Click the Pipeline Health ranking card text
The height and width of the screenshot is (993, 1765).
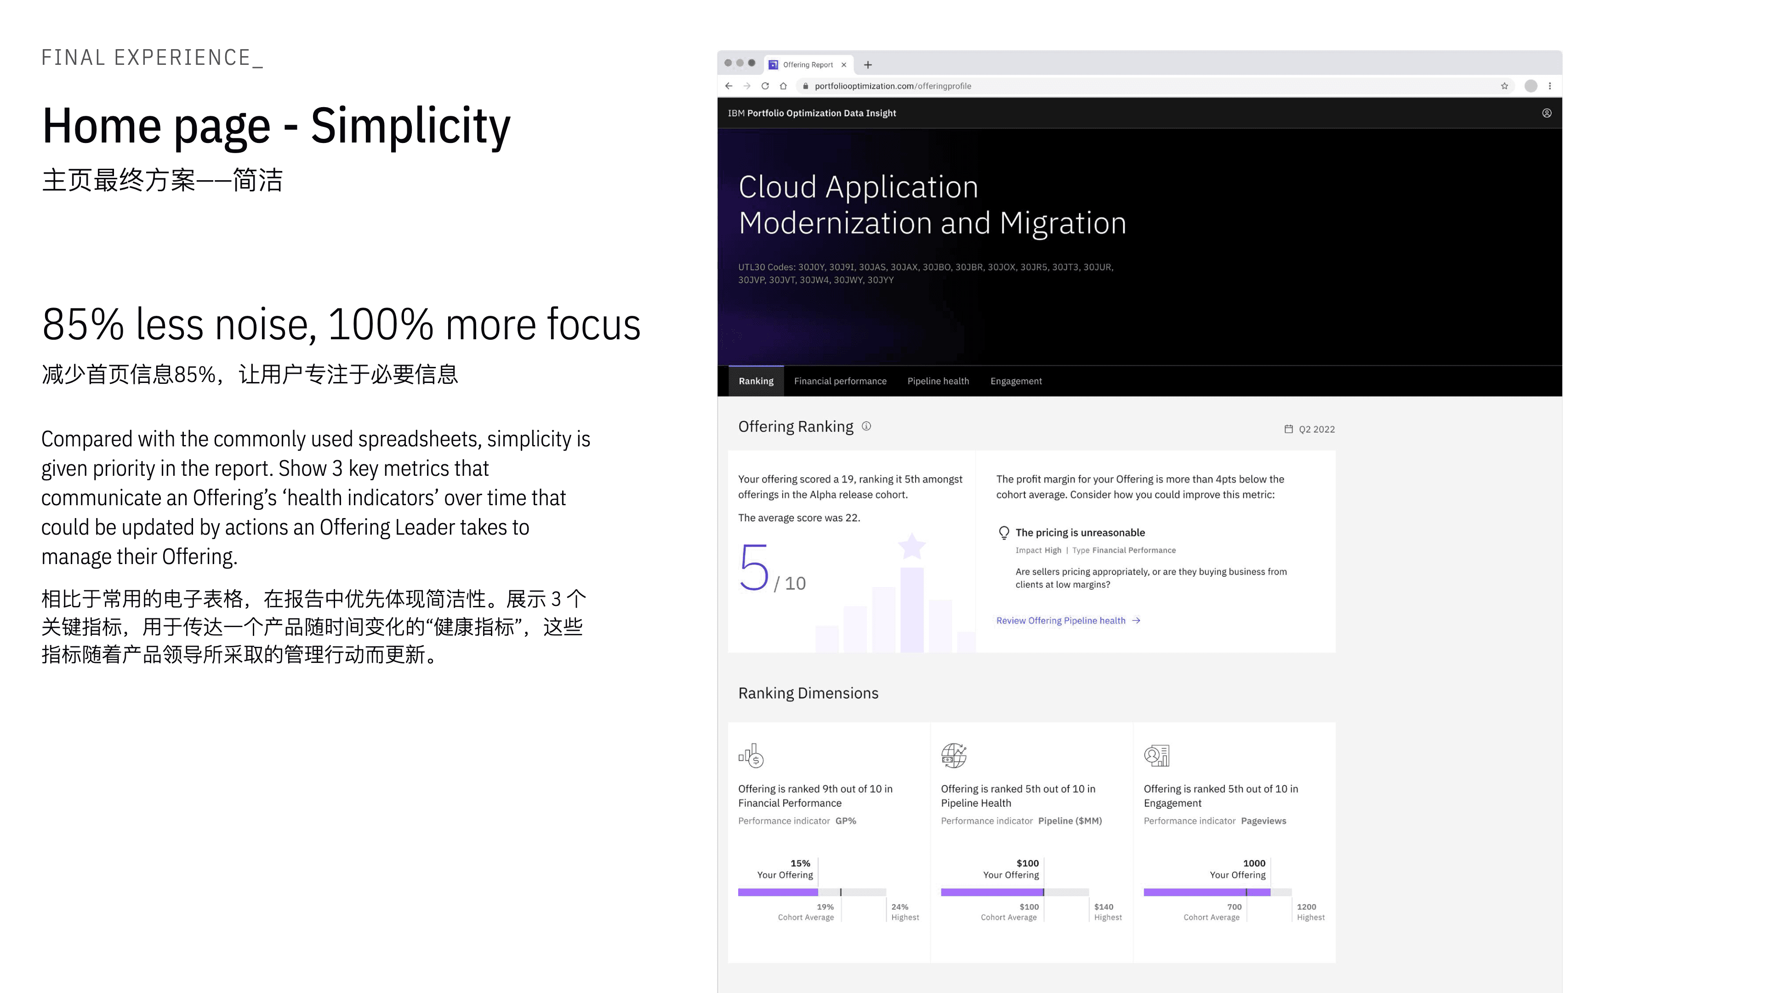1018,796
